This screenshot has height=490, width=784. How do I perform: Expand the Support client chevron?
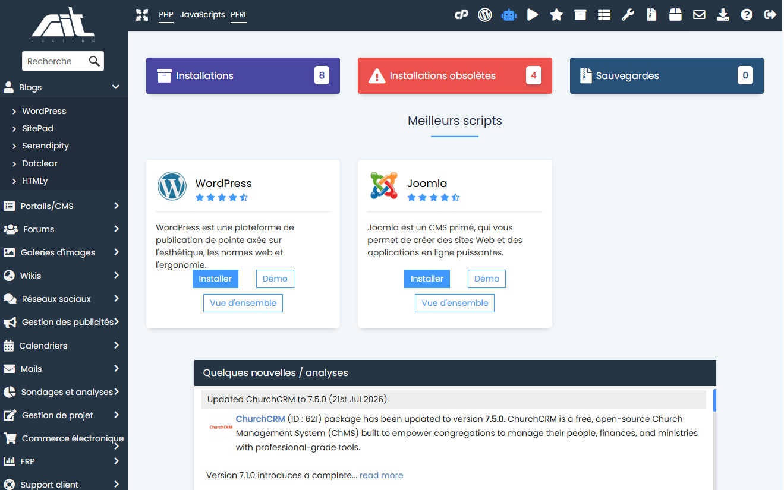[x=117, y=485]
